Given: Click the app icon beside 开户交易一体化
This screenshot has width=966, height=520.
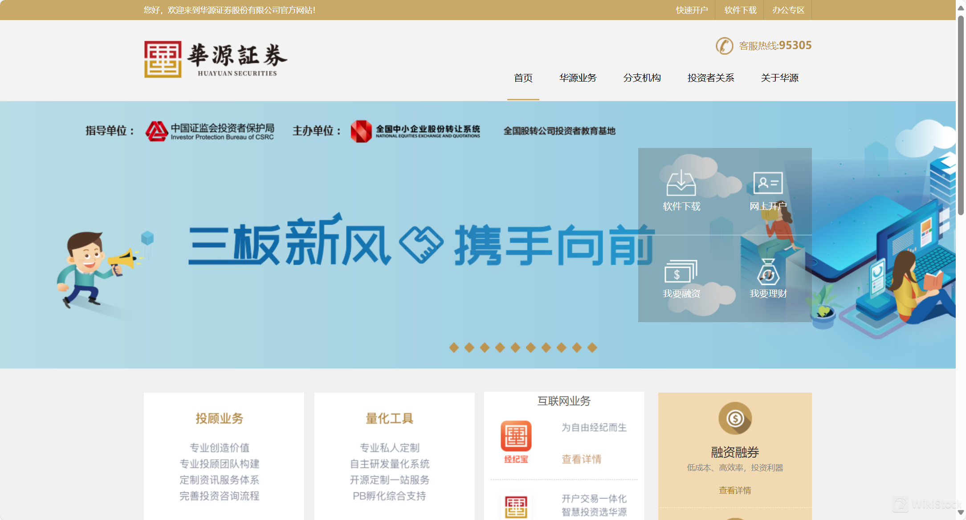Looking at the screenshot, I should (516, 507).
